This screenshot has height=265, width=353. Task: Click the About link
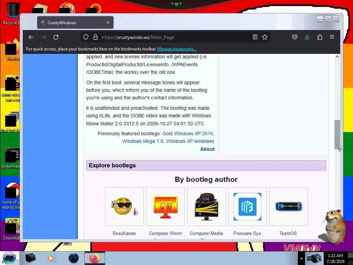(207, 149)
